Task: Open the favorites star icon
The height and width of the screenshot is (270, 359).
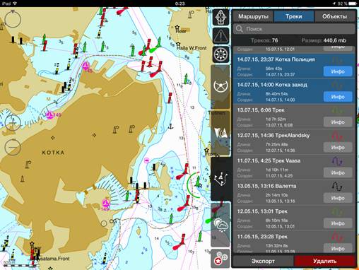Action: 220,259
